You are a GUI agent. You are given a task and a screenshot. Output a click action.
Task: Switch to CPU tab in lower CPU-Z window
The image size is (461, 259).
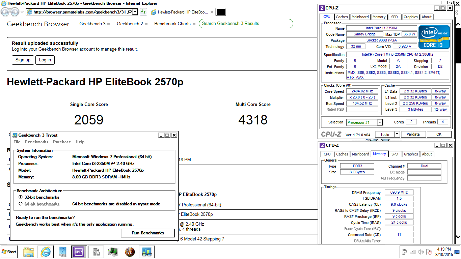(x=327, y=154)
